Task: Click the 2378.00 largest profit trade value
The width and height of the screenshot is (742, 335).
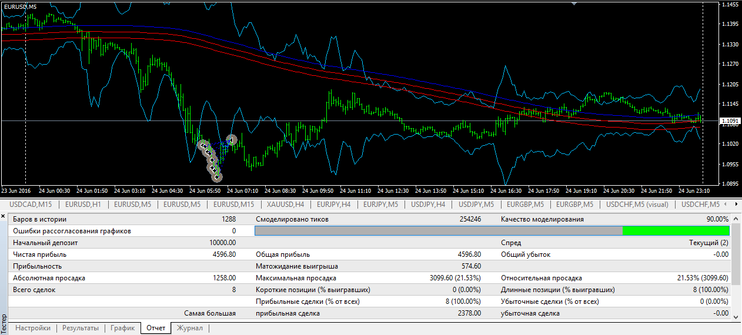Action: click(x=469, y=313)
